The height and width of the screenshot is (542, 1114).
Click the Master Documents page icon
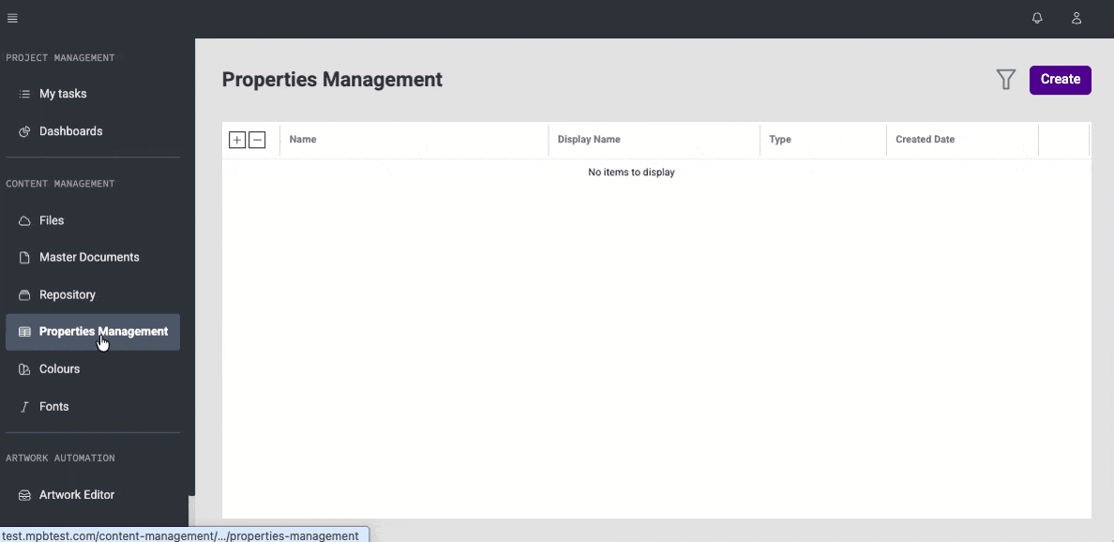point(24,257)
